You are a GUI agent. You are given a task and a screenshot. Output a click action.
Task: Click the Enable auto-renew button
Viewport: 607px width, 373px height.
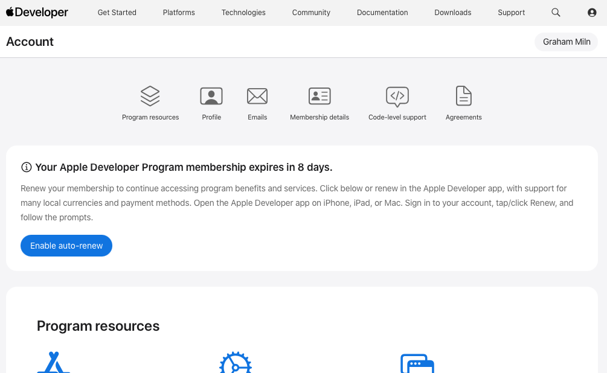tap(66, 246)
